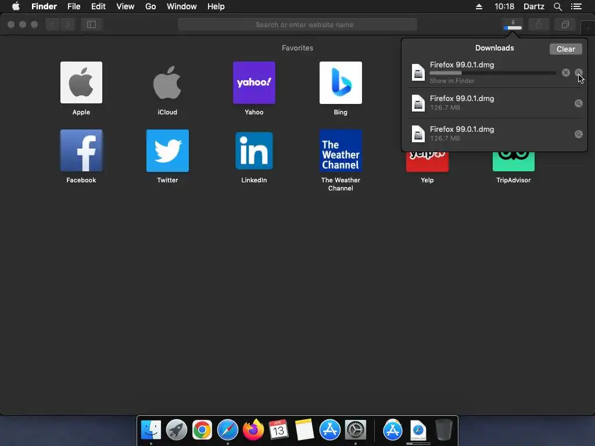Open the Notification Center icon
This screenshot has width=595, height=446.
[576, 6]
